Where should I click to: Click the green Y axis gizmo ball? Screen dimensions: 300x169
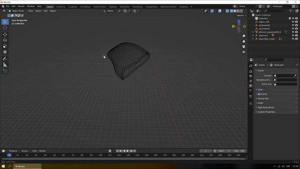pos(233,26)
